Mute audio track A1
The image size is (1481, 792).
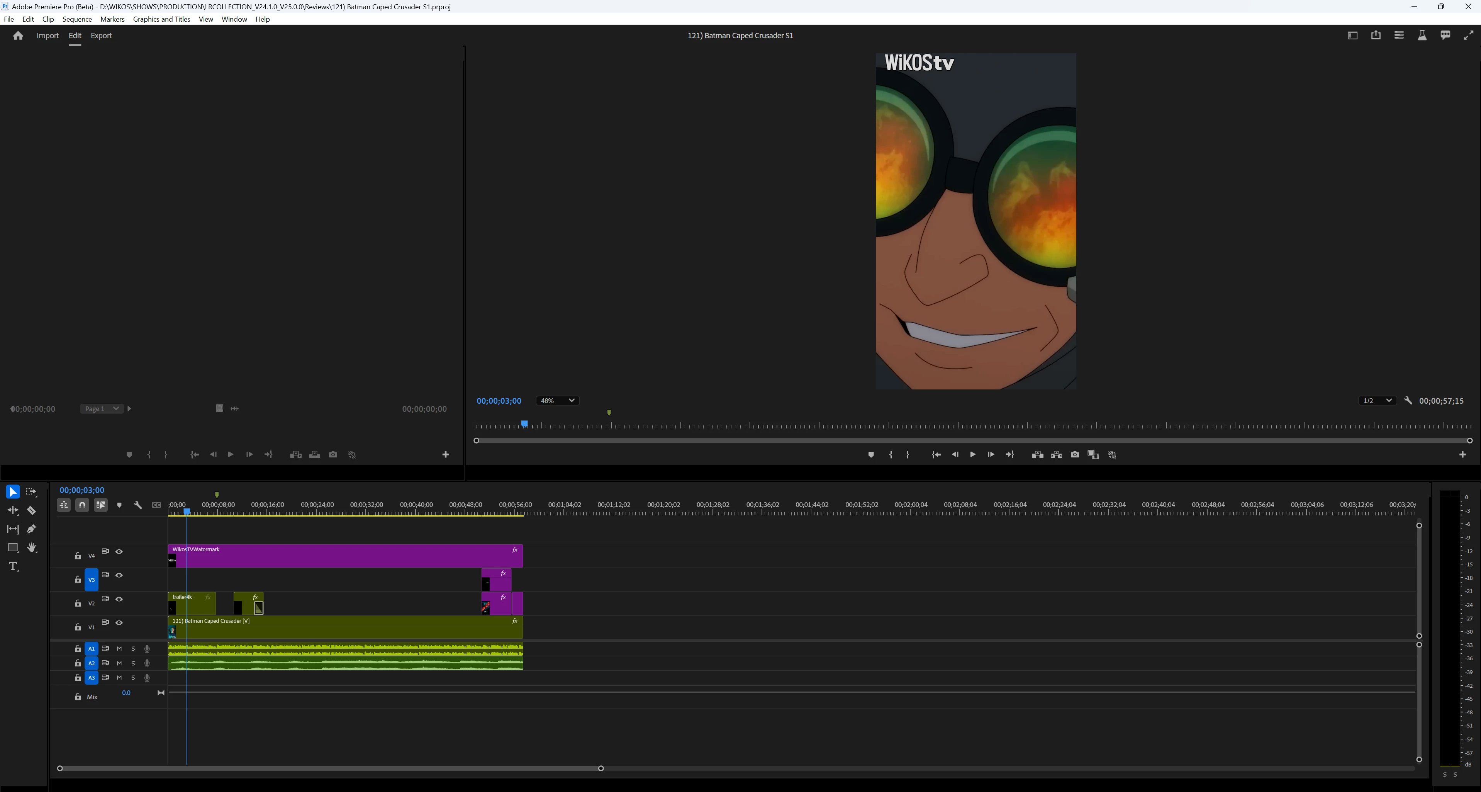pyautogui.click(x=120, y=649)
